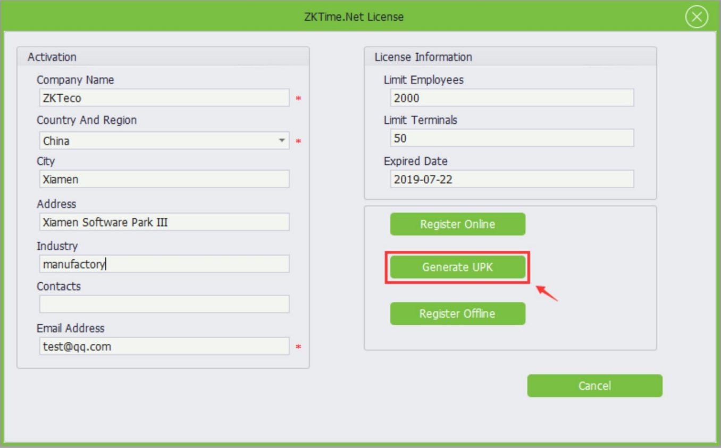The width and height of the screenshot is (721, 448).
Task: Click the red asterisk beside Company Name
Action: (x=298, y=99)
